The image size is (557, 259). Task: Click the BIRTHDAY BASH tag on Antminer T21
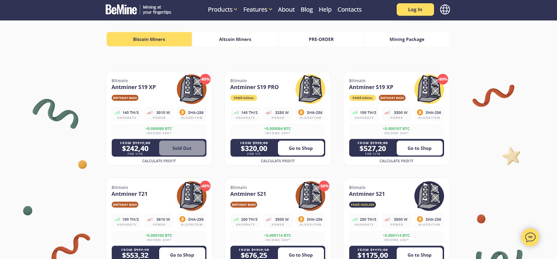(x=125, y=205)
